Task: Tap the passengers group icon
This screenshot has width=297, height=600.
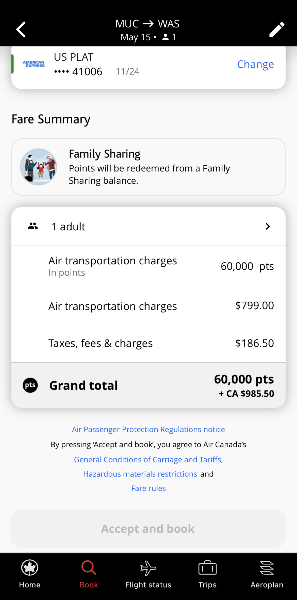Action: pyautogui.click(x=33, y=226)
